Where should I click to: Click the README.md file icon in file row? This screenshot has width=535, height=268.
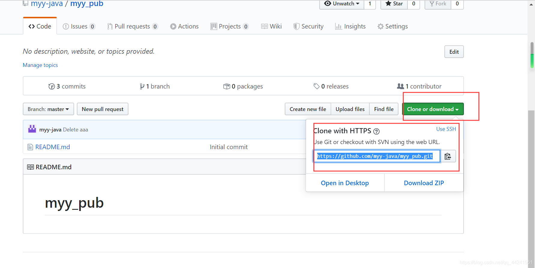point(30,147)
